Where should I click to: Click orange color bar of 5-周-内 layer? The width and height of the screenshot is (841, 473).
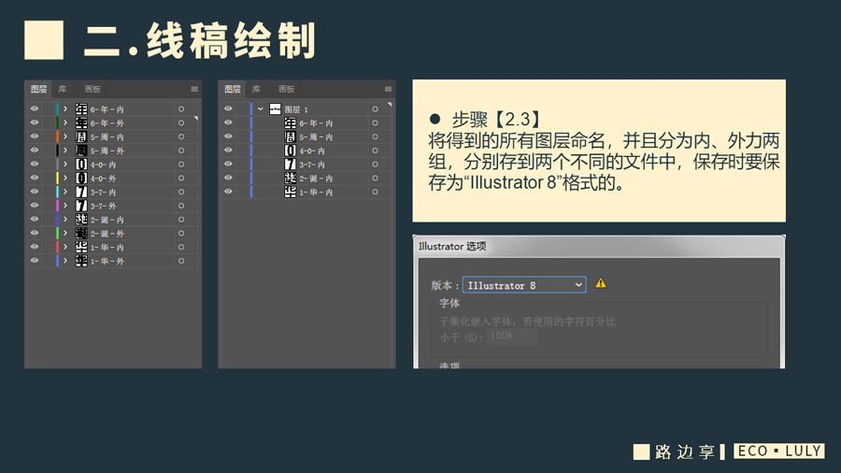coord(57,136)
